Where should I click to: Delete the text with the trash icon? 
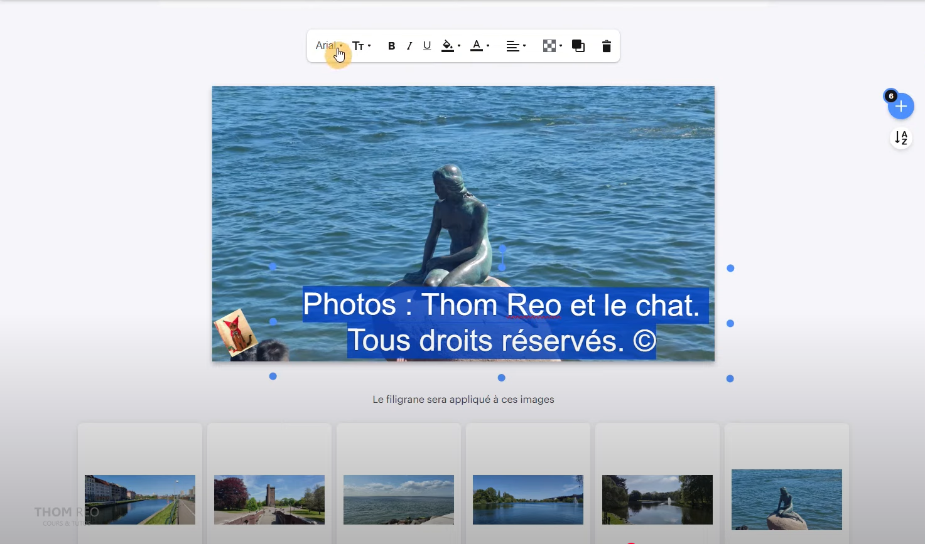(x=606, y=46)
